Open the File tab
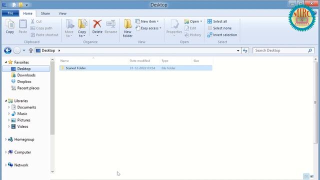 pyautogui.click(x=10, y=13)
